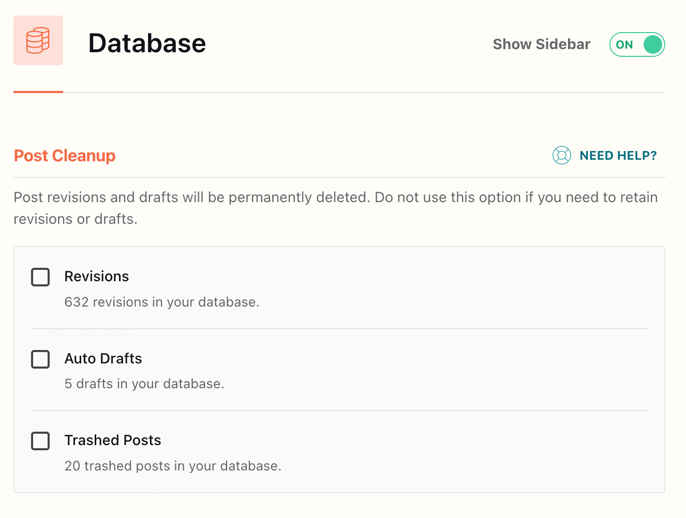Select the Revisions option label

point(97,277)
